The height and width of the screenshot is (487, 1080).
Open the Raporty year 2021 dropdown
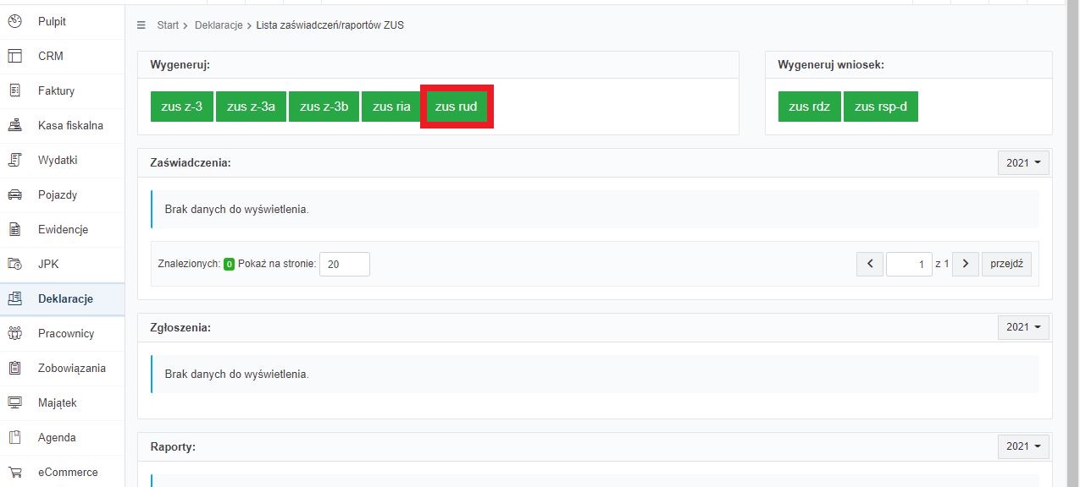1023,446
